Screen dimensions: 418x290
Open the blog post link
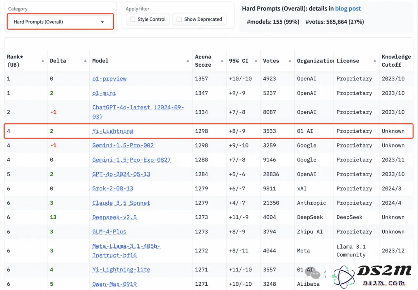(x=348, y=9)
